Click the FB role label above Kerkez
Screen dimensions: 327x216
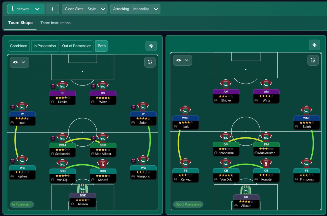pyautogui.click(x=185, y=170)
